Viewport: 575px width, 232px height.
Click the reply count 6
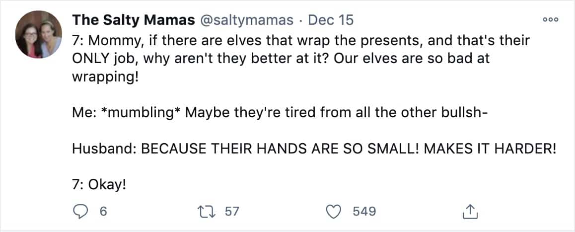pyautogui.click(x=103, y=212)
